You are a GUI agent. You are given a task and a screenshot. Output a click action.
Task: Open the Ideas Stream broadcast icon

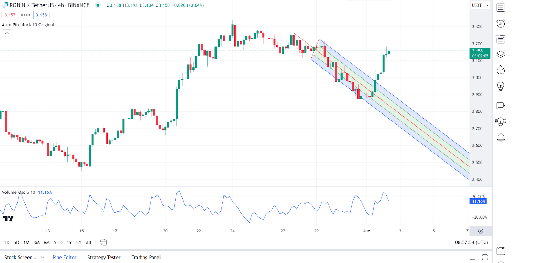(x=501, y=122)
